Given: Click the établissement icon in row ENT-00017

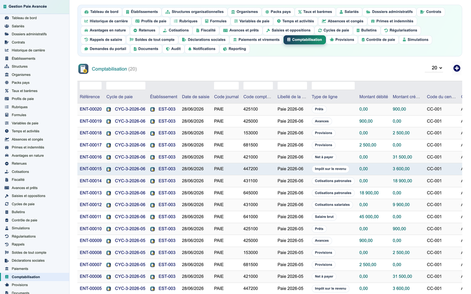Looking at the screenshot, I should pyautogui.click(x=152, y=145).
